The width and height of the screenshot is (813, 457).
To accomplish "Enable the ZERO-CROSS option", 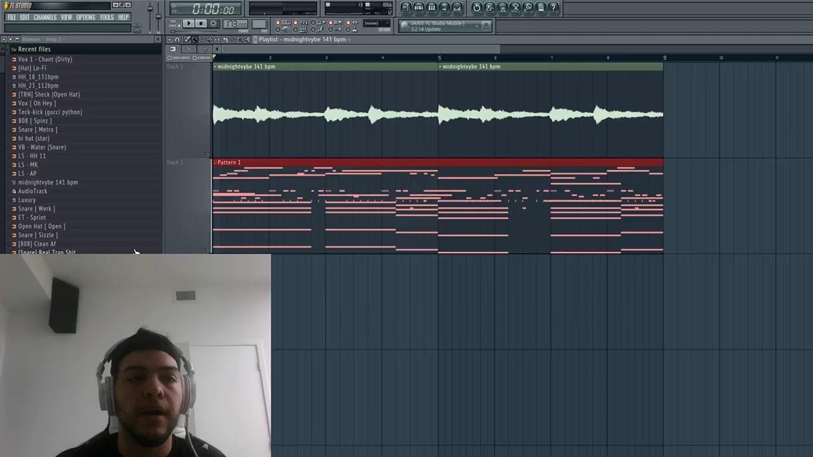I will (x=178, y=58).
